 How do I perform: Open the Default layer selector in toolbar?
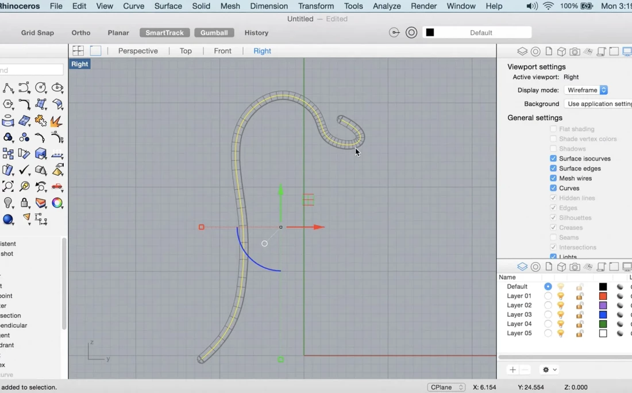point(477,33)
